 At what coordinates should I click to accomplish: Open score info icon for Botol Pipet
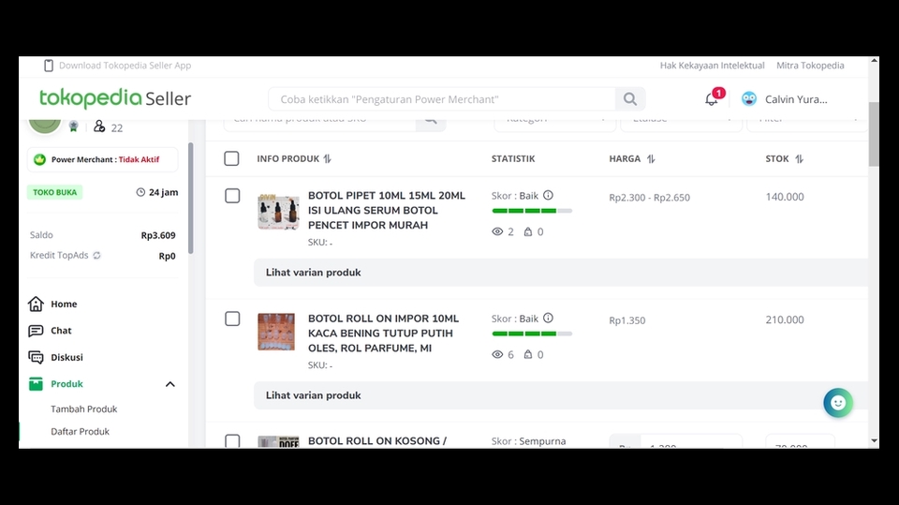point(548,195)
